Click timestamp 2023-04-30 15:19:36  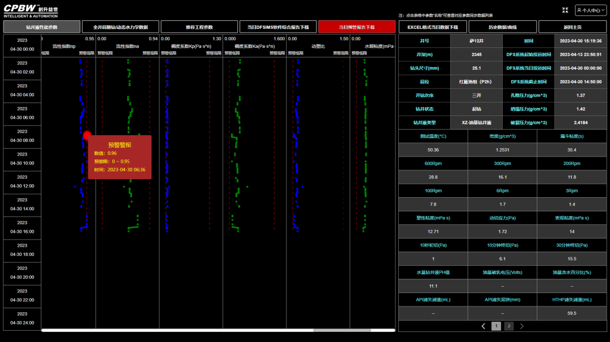(x=581, y=41)
